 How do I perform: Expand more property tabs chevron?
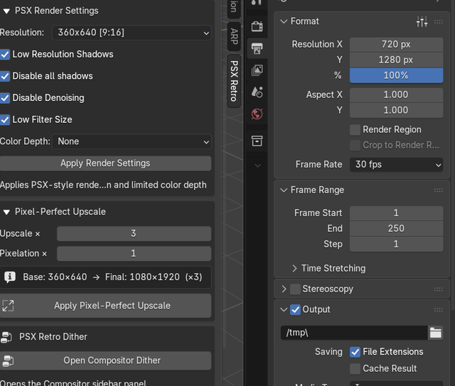[x=257, y=166]
